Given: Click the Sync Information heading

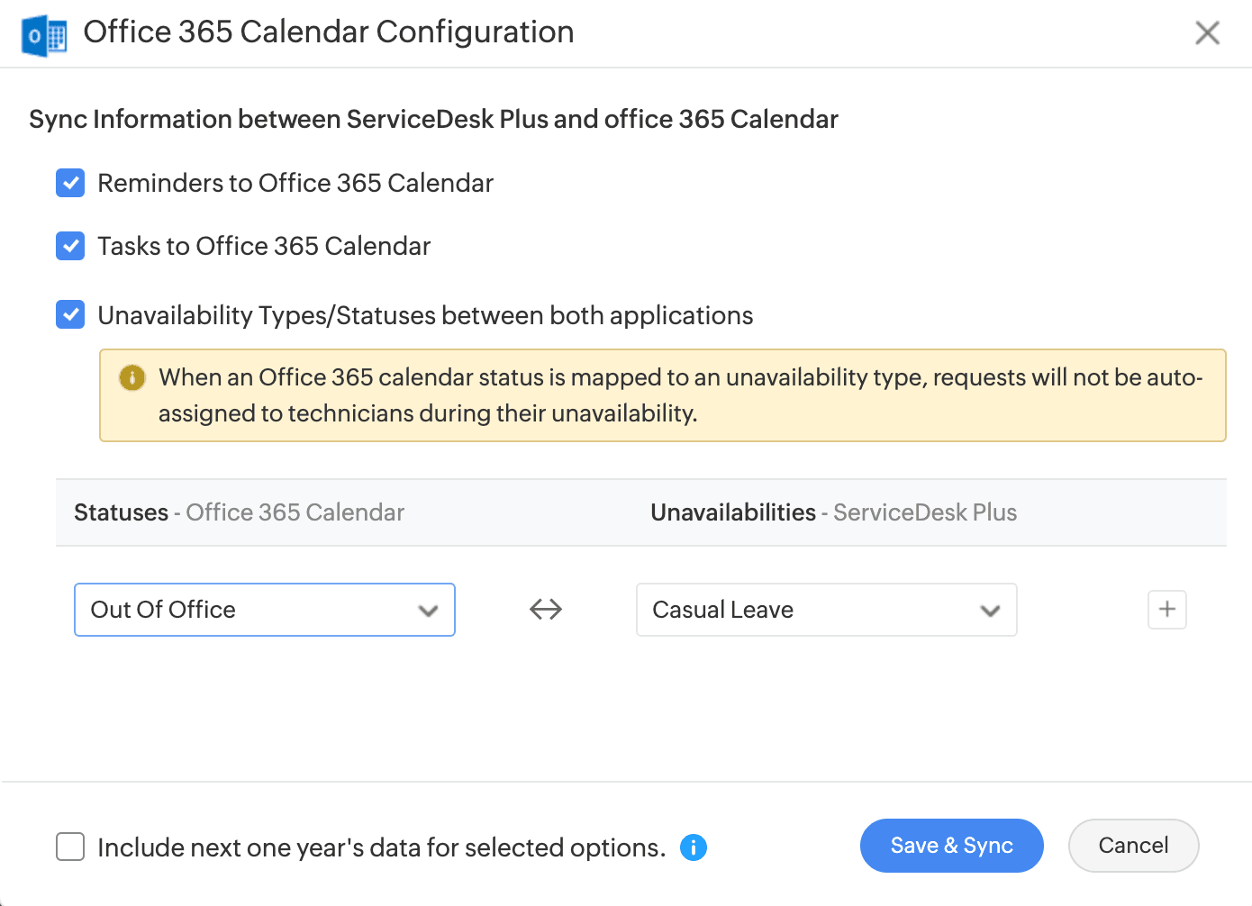Looking at the screenshot, I should click(x=434, y=118).
